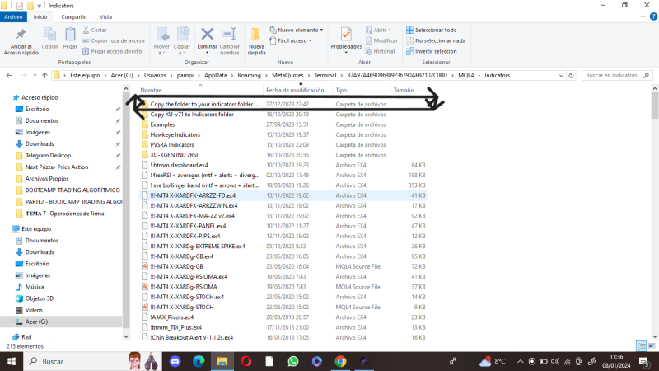Click navigation pane scroll-down arrow
Screen dimensions: 659x371
tap(126, 336)
